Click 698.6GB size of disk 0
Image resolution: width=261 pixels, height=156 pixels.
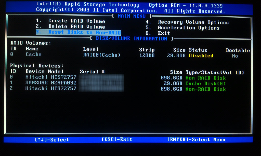(172, 78)
